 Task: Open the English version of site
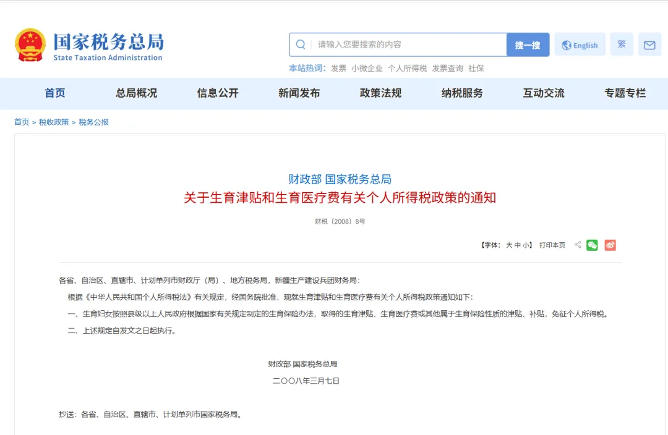[x=580, y=44]
